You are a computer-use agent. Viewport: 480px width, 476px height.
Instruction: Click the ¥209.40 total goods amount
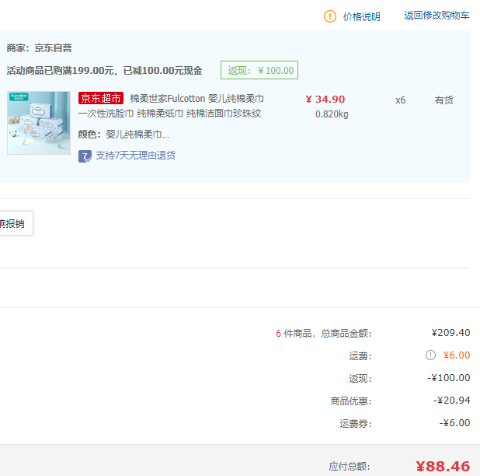click(x=450, y=333)
